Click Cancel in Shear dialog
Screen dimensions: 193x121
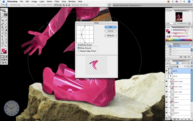(111, 31)
